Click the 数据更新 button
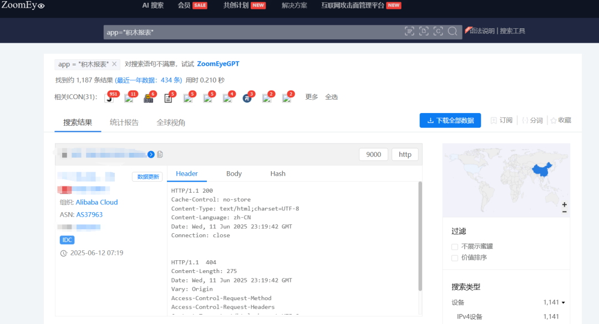Viewport: 599px width, 324px height. 148,177
